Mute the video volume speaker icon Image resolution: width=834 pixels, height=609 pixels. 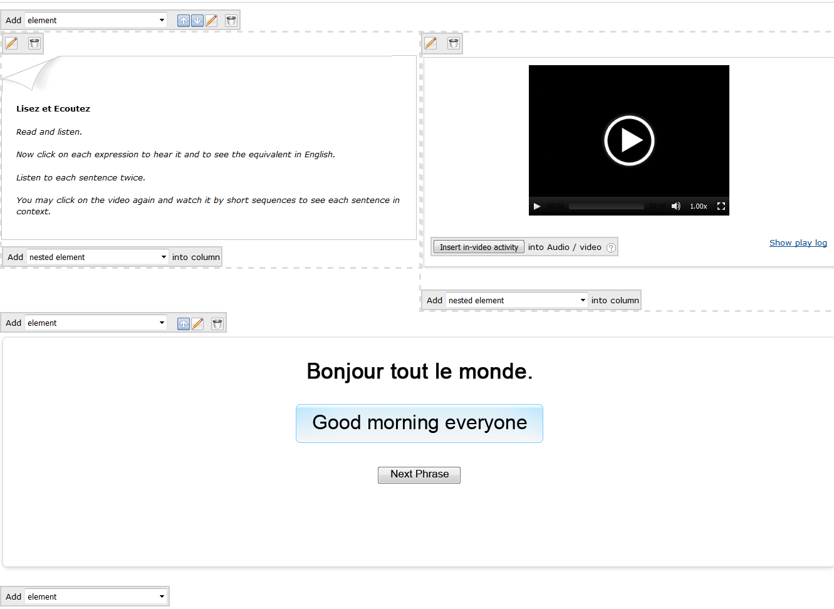[x=676, y=206]
